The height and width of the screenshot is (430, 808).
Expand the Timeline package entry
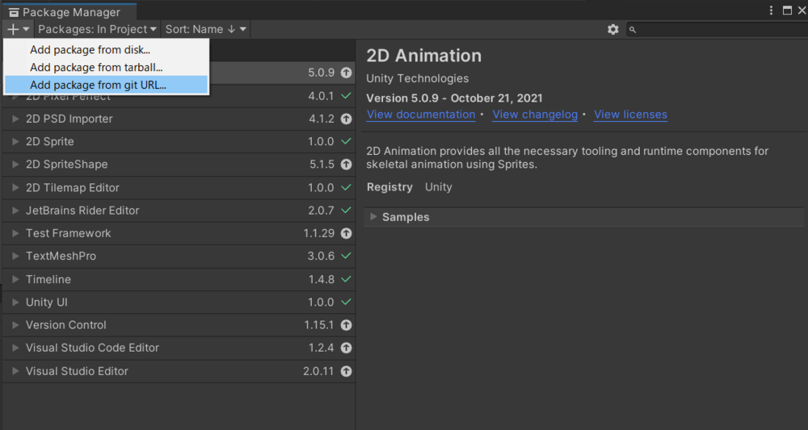point(15,279)
